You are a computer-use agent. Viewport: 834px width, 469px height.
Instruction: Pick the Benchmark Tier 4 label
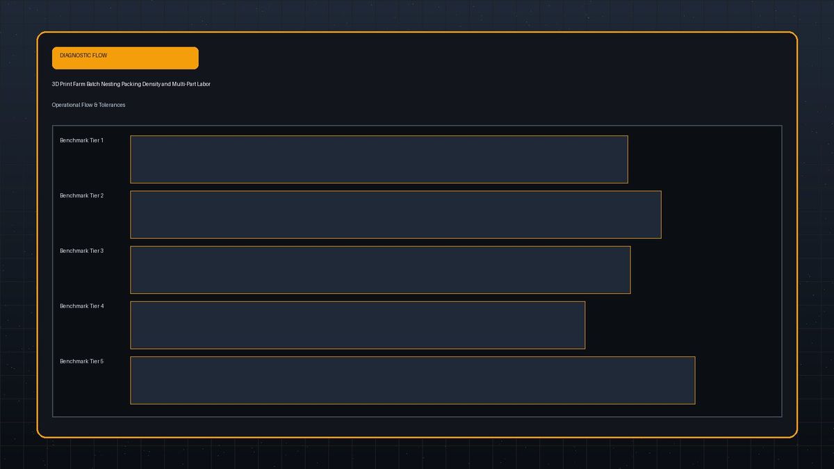click(x=81, y=306)
